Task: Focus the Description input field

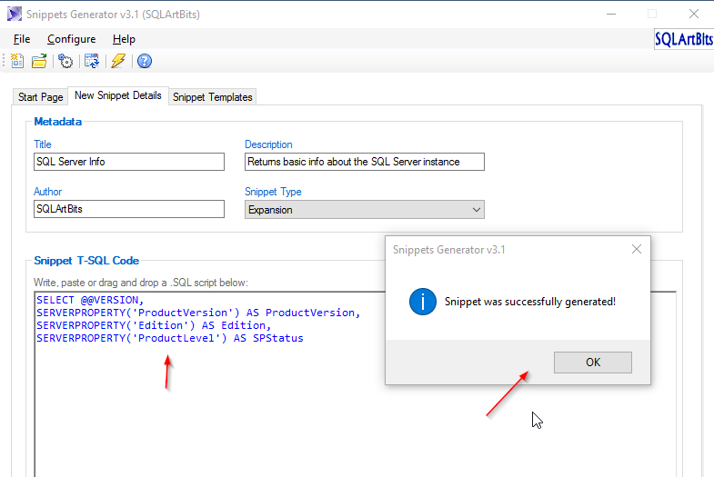Action: click(364, 162)
